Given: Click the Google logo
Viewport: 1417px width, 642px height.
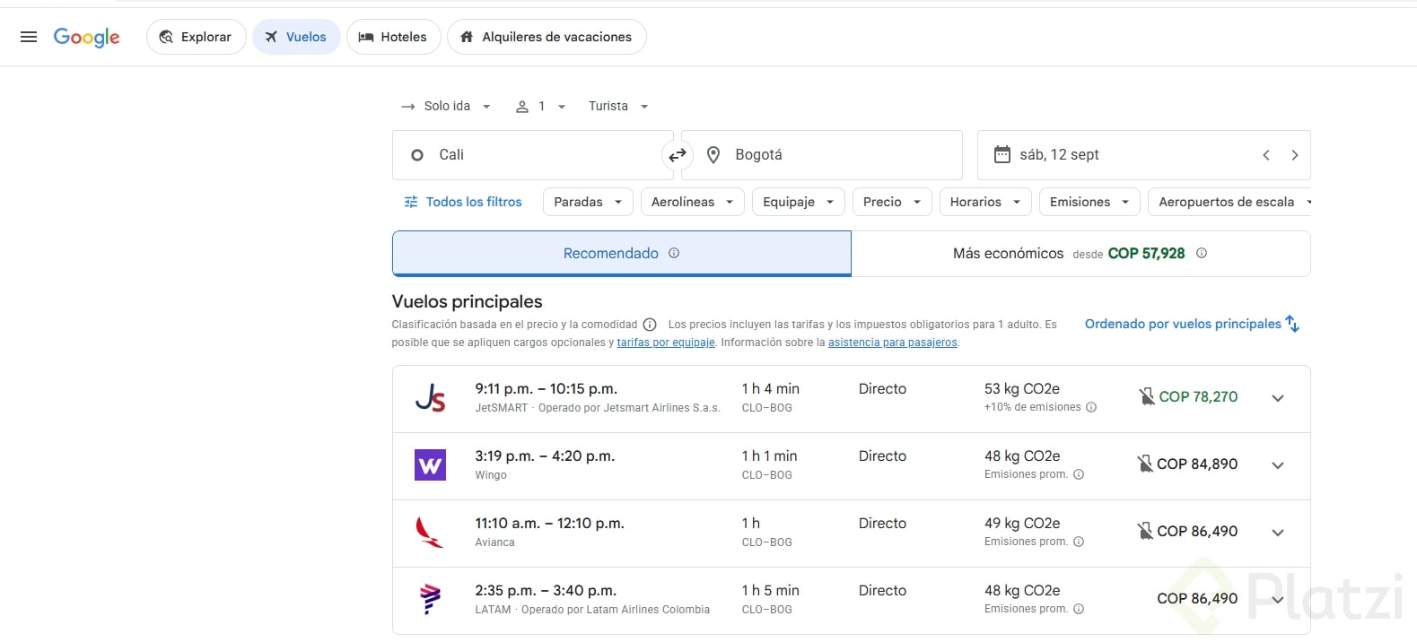Looking at the screenshot, I should click(86, 37).
